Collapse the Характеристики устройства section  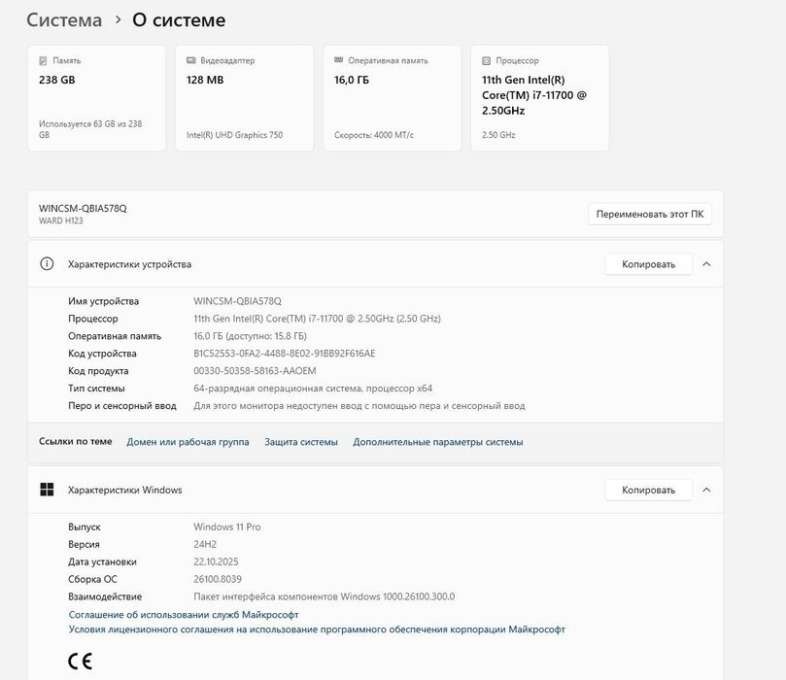706,264
